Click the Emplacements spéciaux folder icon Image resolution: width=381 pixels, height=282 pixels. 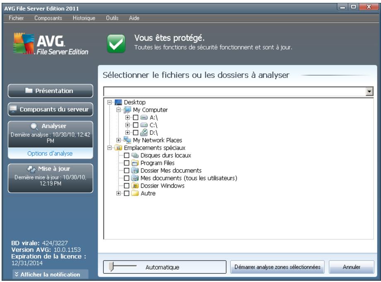118,148
